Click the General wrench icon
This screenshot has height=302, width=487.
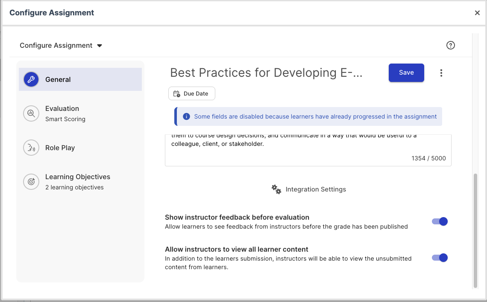tap(31, 79)
